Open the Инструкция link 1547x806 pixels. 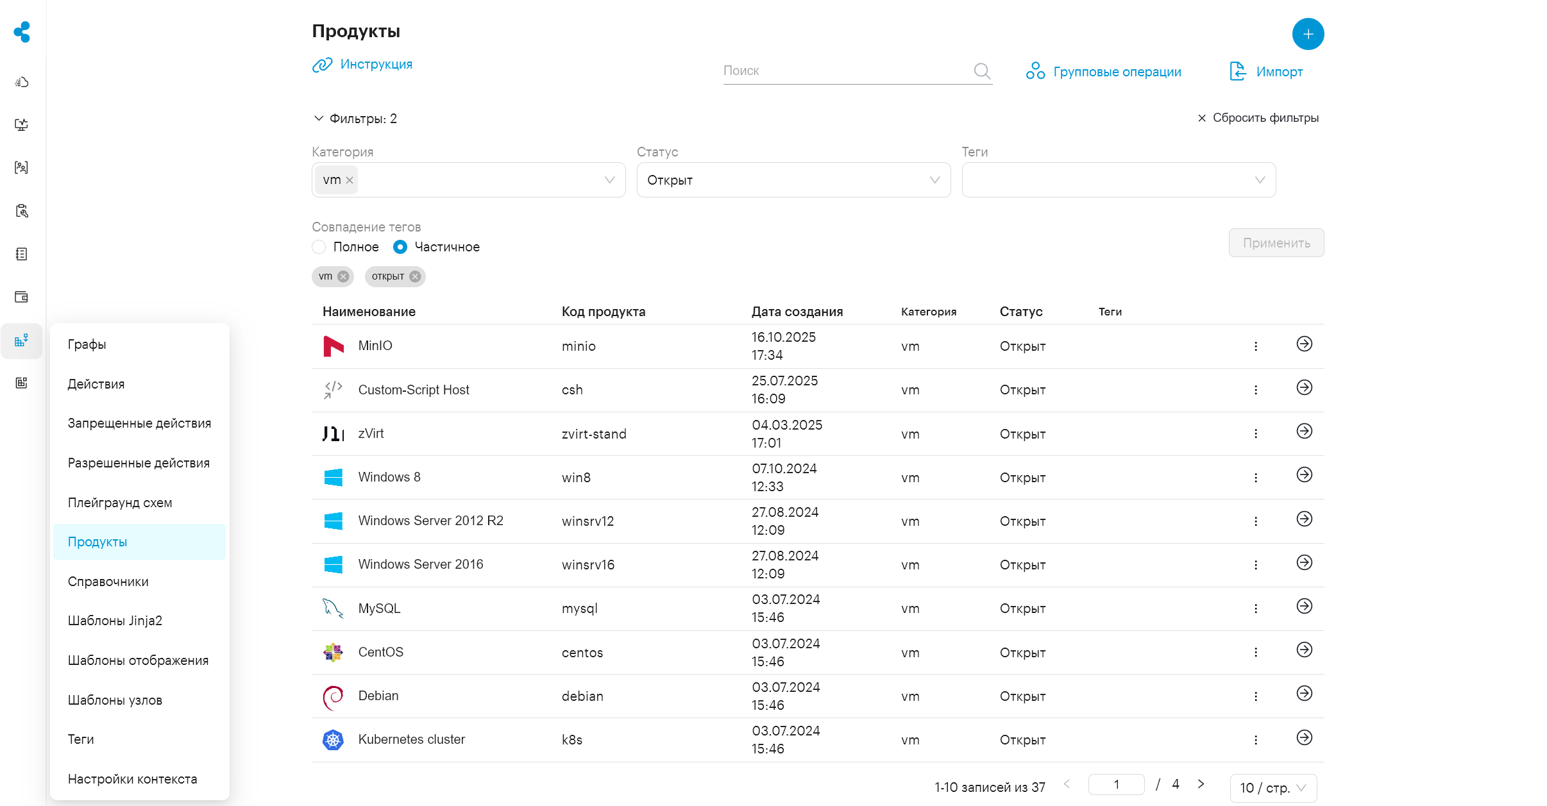click(362, 65)
